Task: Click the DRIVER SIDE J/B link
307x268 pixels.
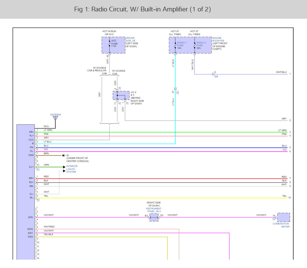Action: pos(130,39)
